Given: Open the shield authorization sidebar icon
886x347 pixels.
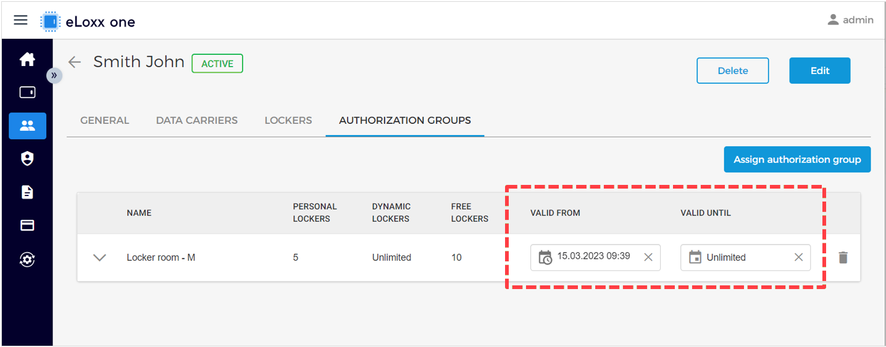Looking at the screenshot, I should (27, 159).
